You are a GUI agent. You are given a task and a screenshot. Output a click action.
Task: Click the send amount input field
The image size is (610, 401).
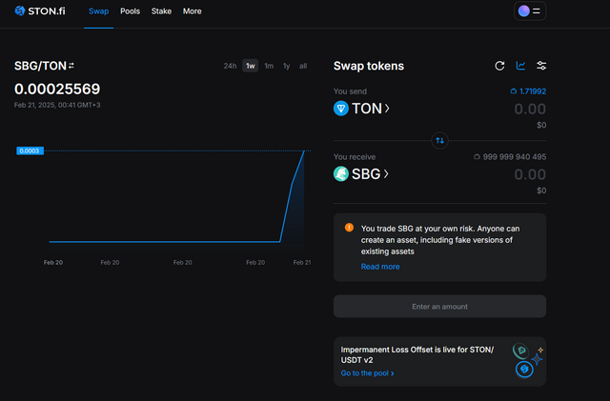pyautogui.click(x=530, y=109)
